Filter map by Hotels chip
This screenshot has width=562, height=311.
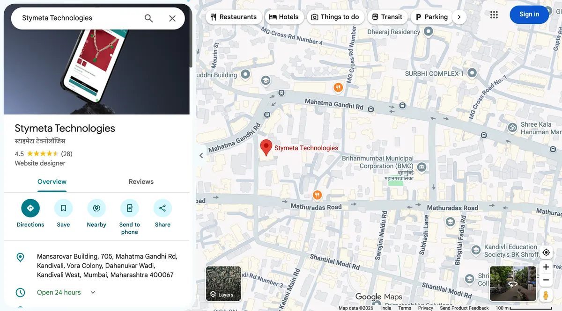284,17
